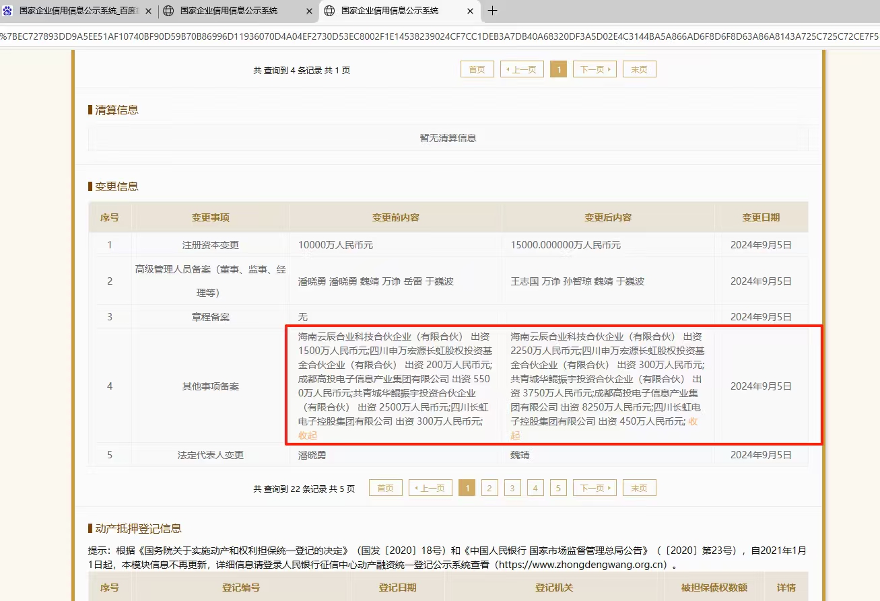The width and height of the screenshot is (880, 601).
Task: Go to page 5 of change records
Action: click(x=558, y=488)
